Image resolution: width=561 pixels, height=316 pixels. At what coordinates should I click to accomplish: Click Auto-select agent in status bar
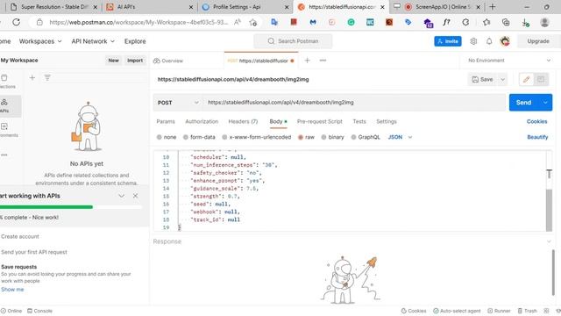tap(457, 311)
